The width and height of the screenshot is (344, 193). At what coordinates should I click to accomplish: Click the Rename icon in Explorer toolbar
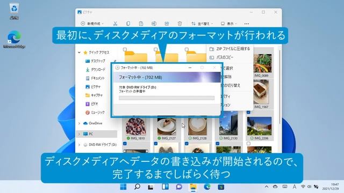(x=154, y=24)
